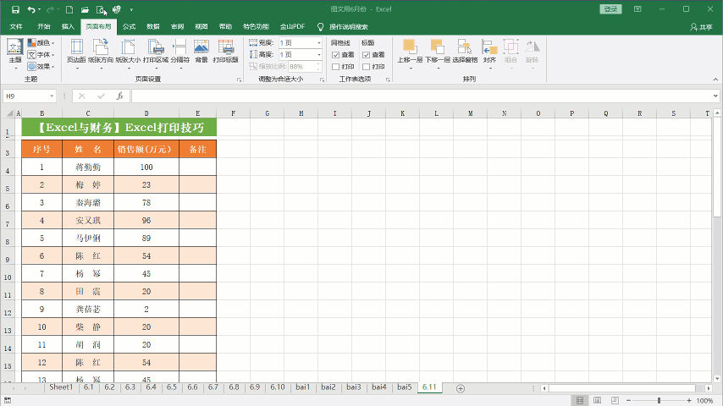723x406 pixels.
Task: Select the bai1 sheet tab
Action: pyautogui.click(x=302, y=387)
